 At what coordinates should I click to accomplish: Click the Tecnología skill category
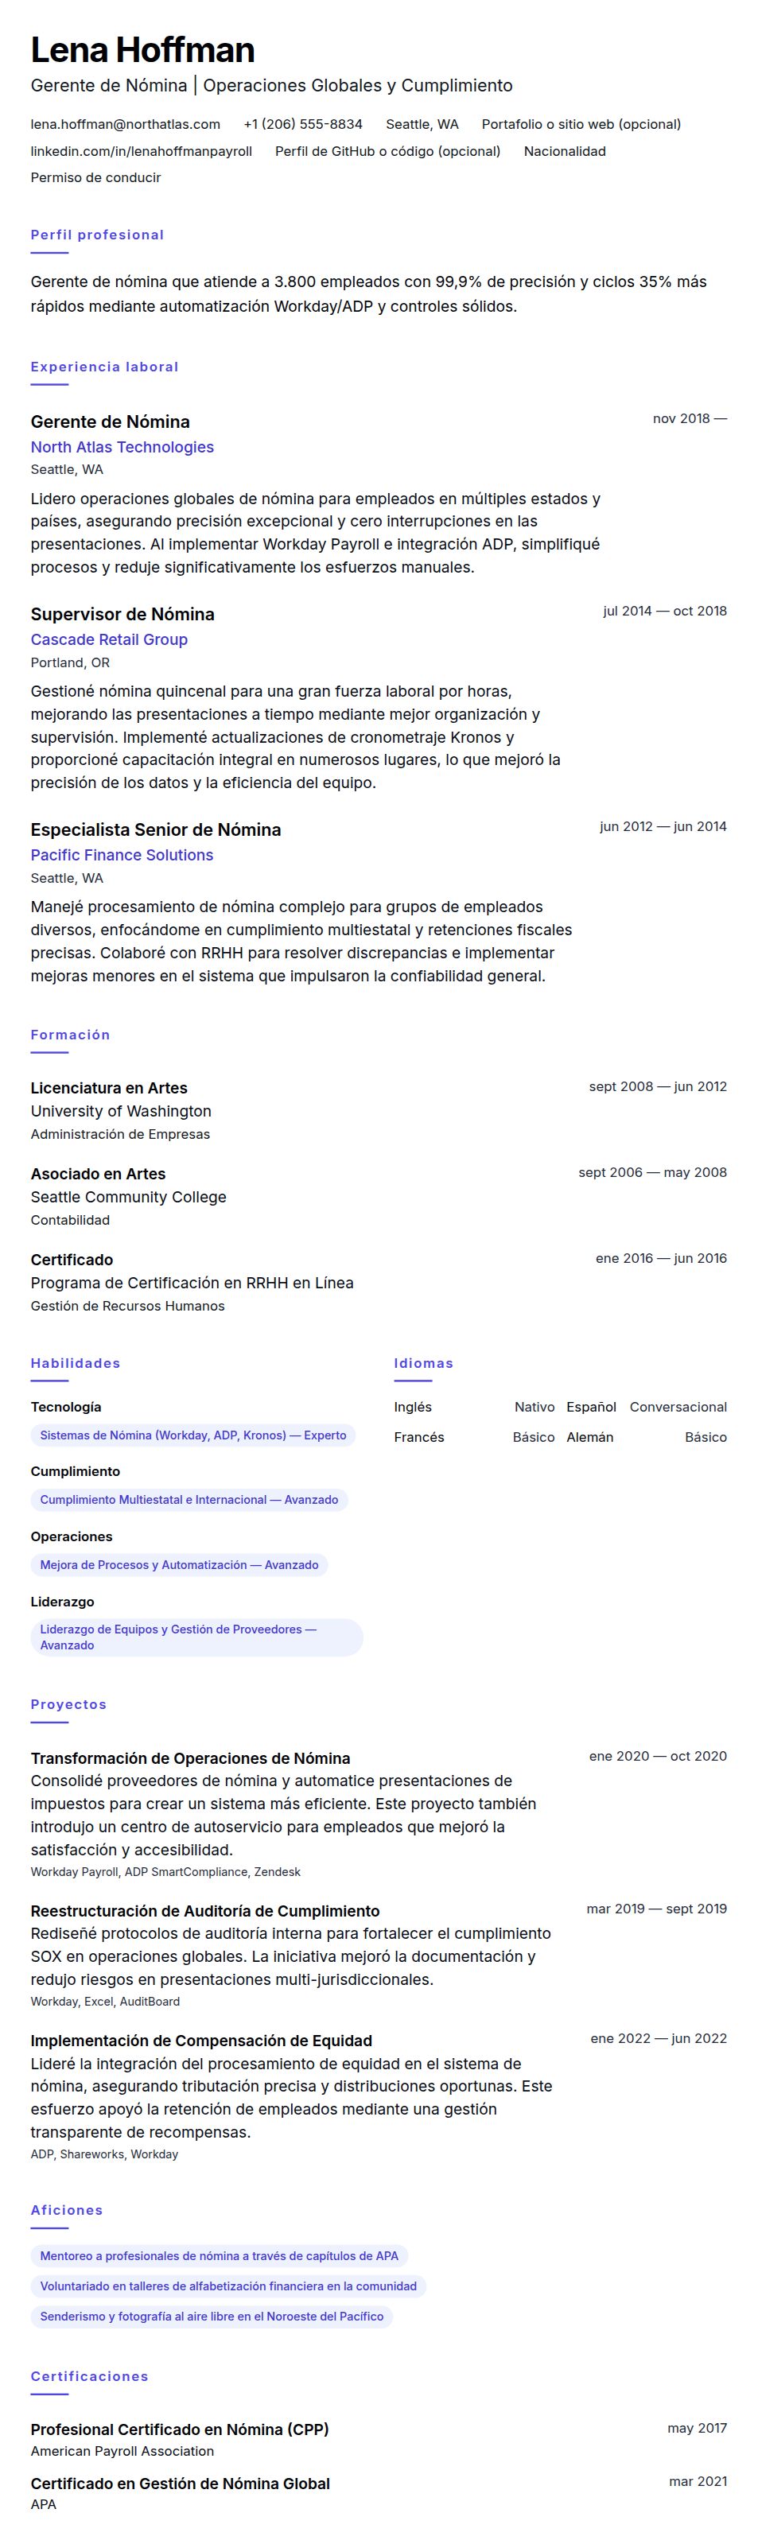coord(65,1408)
